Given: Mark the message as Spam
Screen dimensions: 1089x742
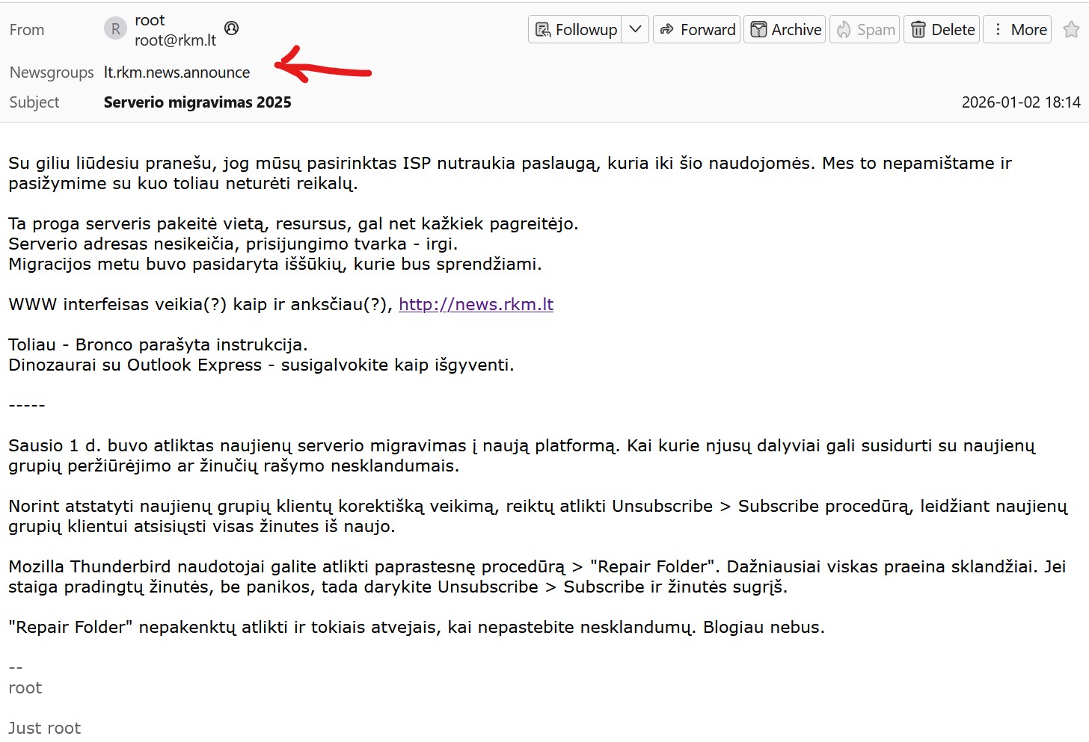Looking at the screenshot, I should (865, 30).
